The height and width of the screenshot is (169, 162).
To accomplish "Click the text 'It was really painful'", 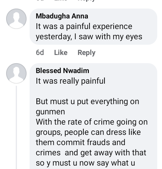I will [70, 81].
